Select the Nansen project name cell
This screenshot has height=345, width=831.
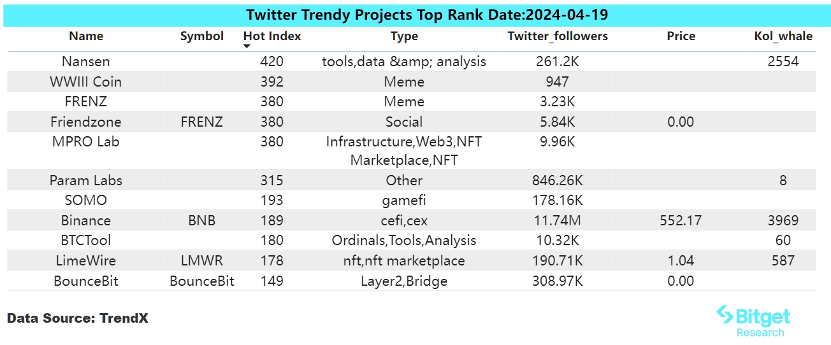(86, 62)
